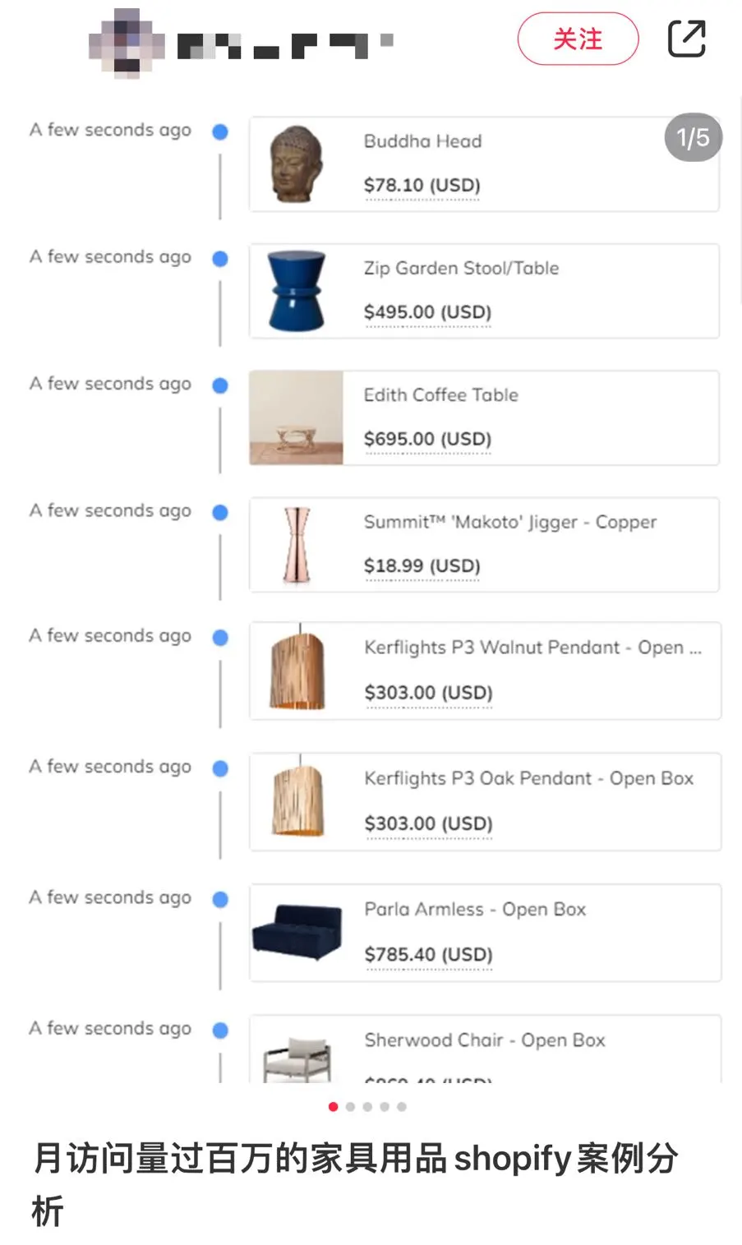This screenshot has width=742, height=1245.
Task: Select Edith Coffee Table photo
Action: tap(296, 417)
